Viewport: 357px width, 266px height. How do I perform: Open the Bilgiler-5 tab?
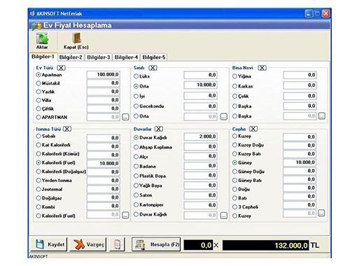[x=154, y=57]
